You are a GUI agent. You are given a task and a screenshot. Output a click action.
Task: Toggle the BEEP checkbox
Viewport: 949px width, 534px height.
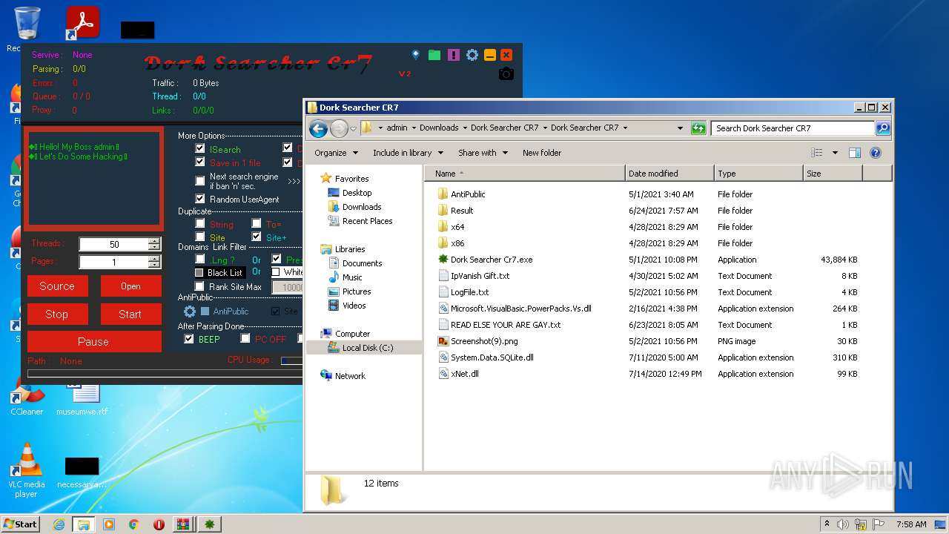coord(189,339)
